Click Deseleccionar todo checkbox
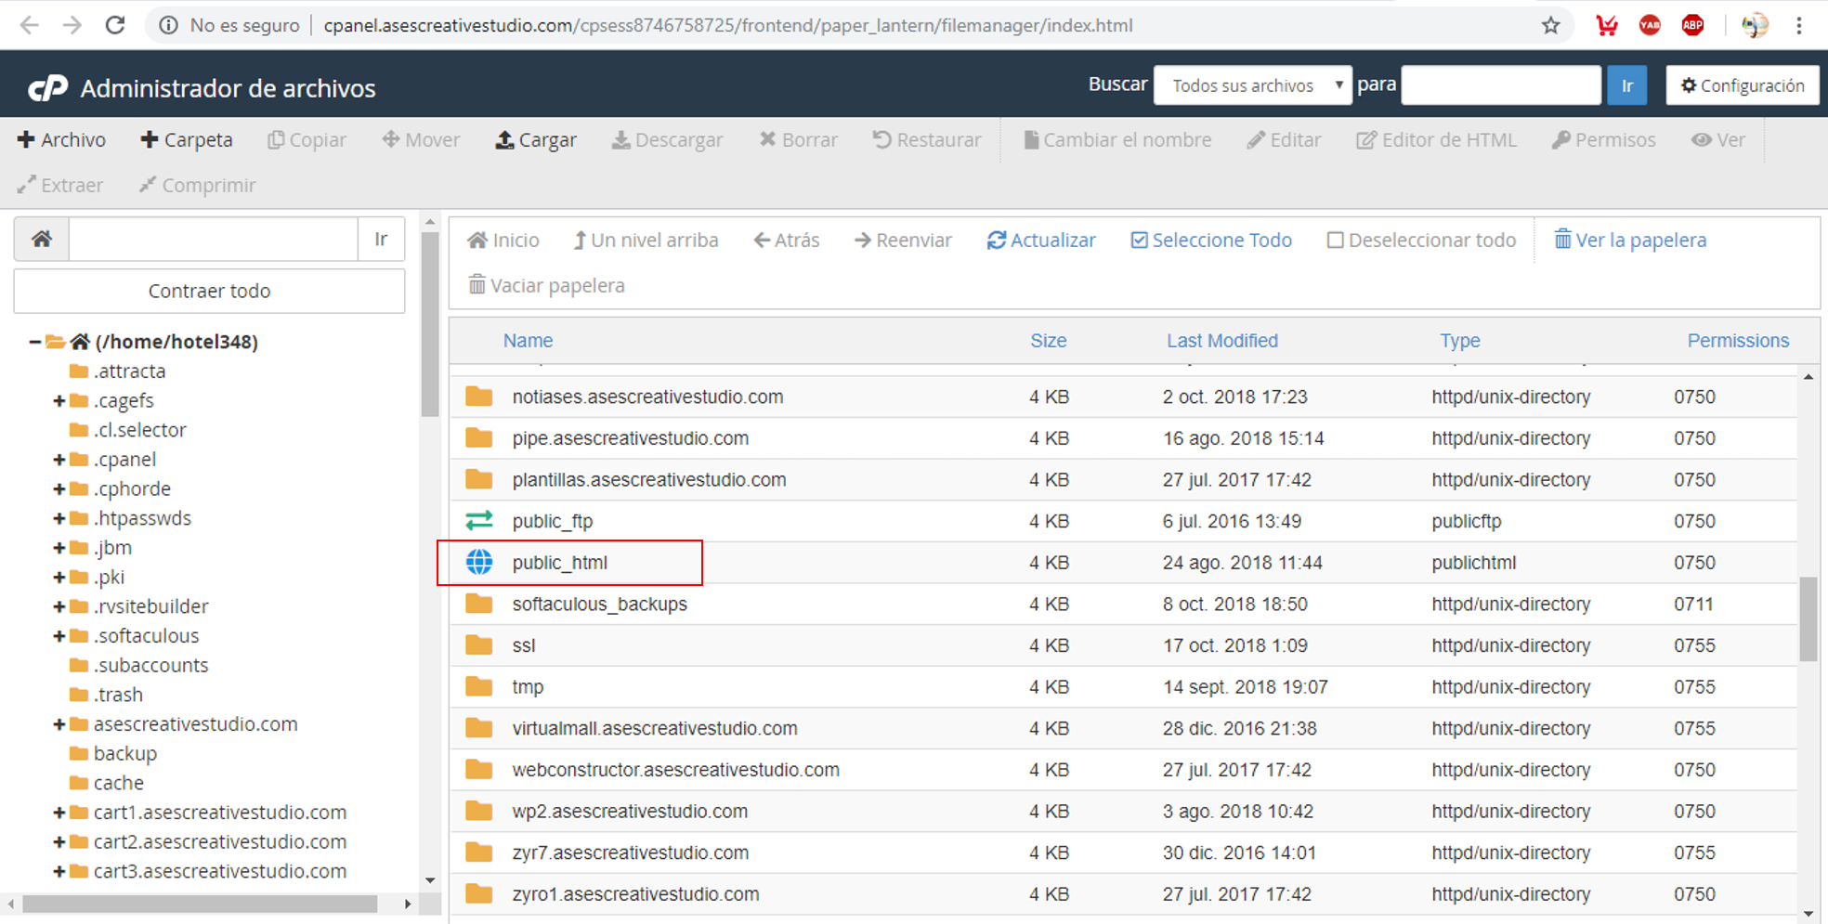 pos(1335,241)
